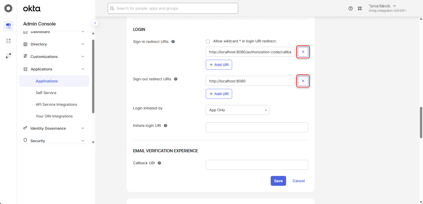Click help icon beside Callback URI
423x204 pixels.
pyautogui.click(x=159, y=163)
